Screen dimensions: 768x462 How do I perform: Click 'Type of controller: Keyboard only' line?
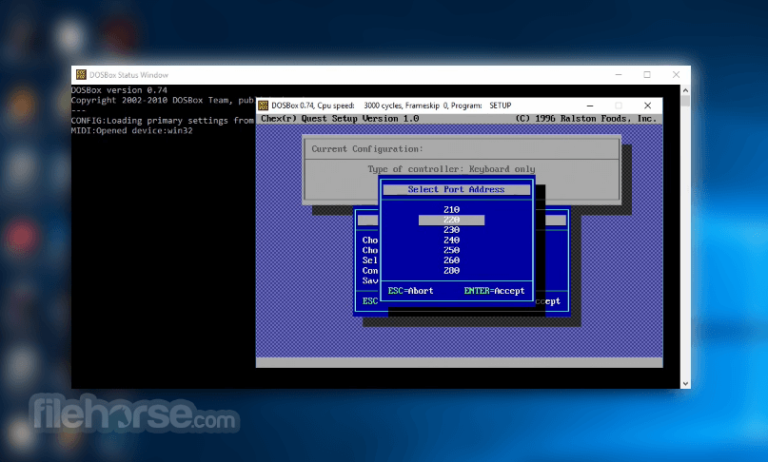tap(451, 169)
